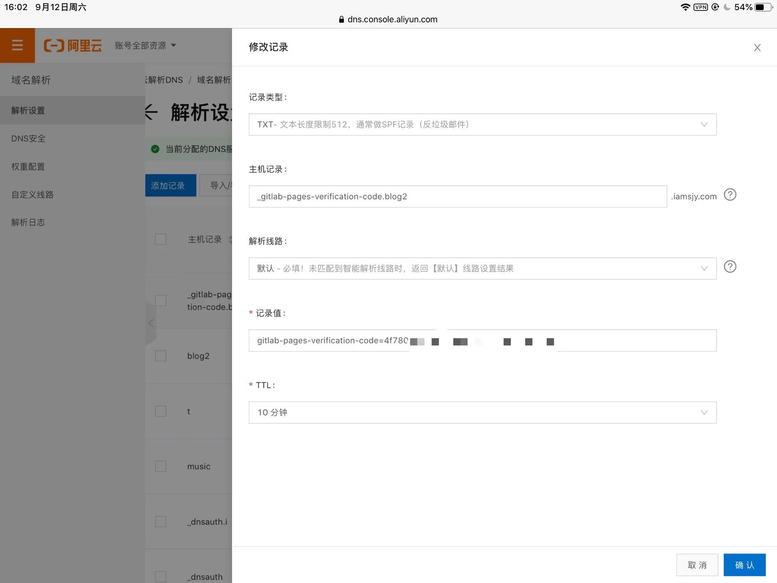Image resolution: width=777 pixels, height=583 pixels.
Task: Tap the lock icon in address bar
Action: (x=341, y=19)
